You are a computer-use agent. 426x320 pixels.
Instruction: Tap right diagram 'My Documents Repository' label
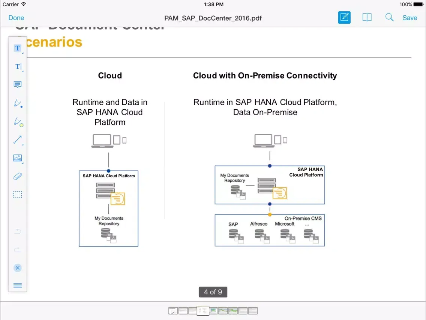coord(235,178)
